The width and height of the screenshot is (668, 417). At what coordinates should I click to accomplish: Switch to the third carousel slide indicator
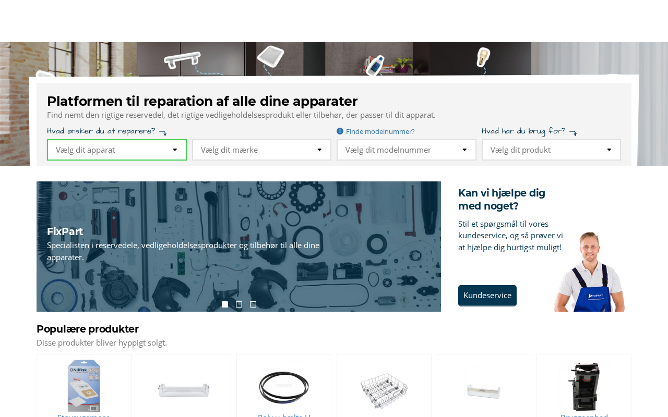point(253,304)
